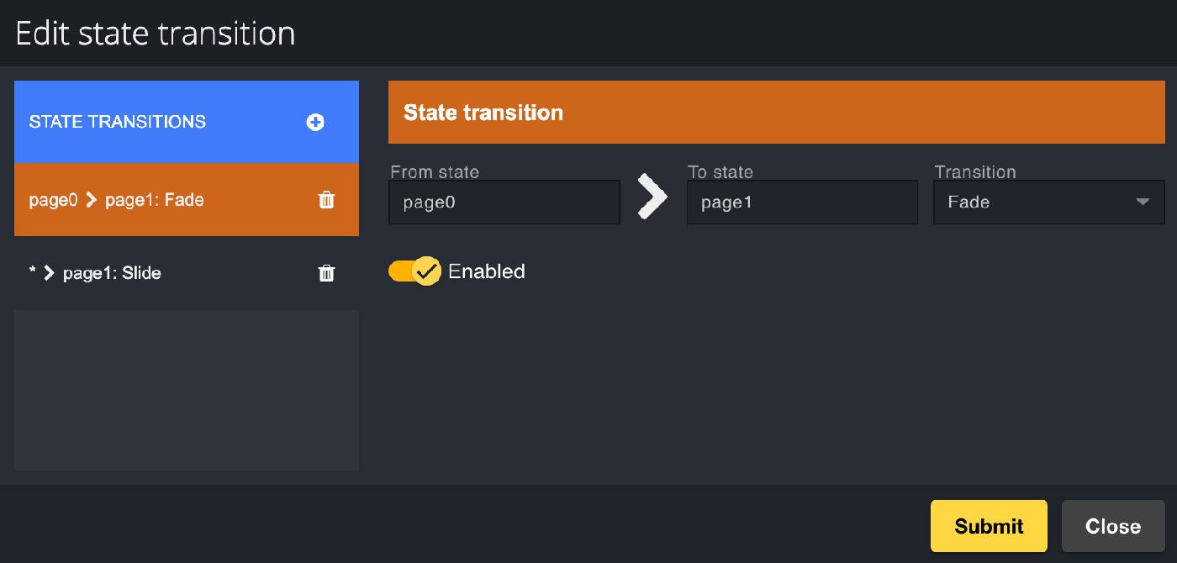Viewport: 1177px width, 563px height.
Task: Click the large arrow between From and To state
Action: click(x=653, y=196)
